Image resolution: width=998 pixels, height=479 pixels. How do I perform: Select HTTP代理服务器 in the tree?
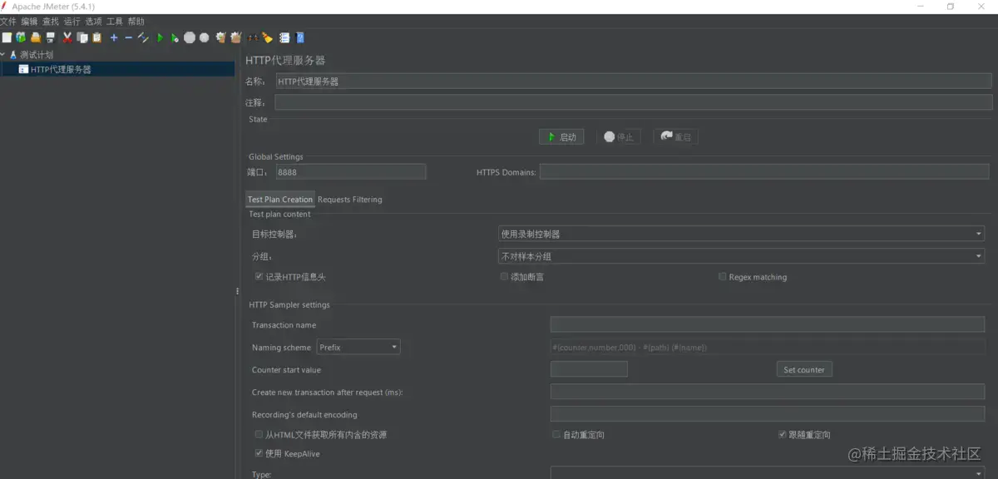point(61,70)
